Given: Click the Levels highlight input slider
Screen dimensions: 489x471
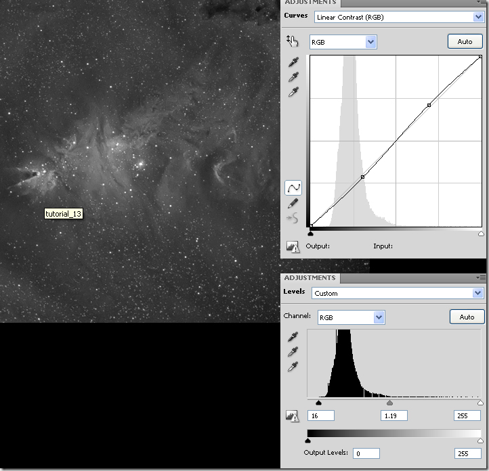Looking at the screenshot, I should pos(481,403).
